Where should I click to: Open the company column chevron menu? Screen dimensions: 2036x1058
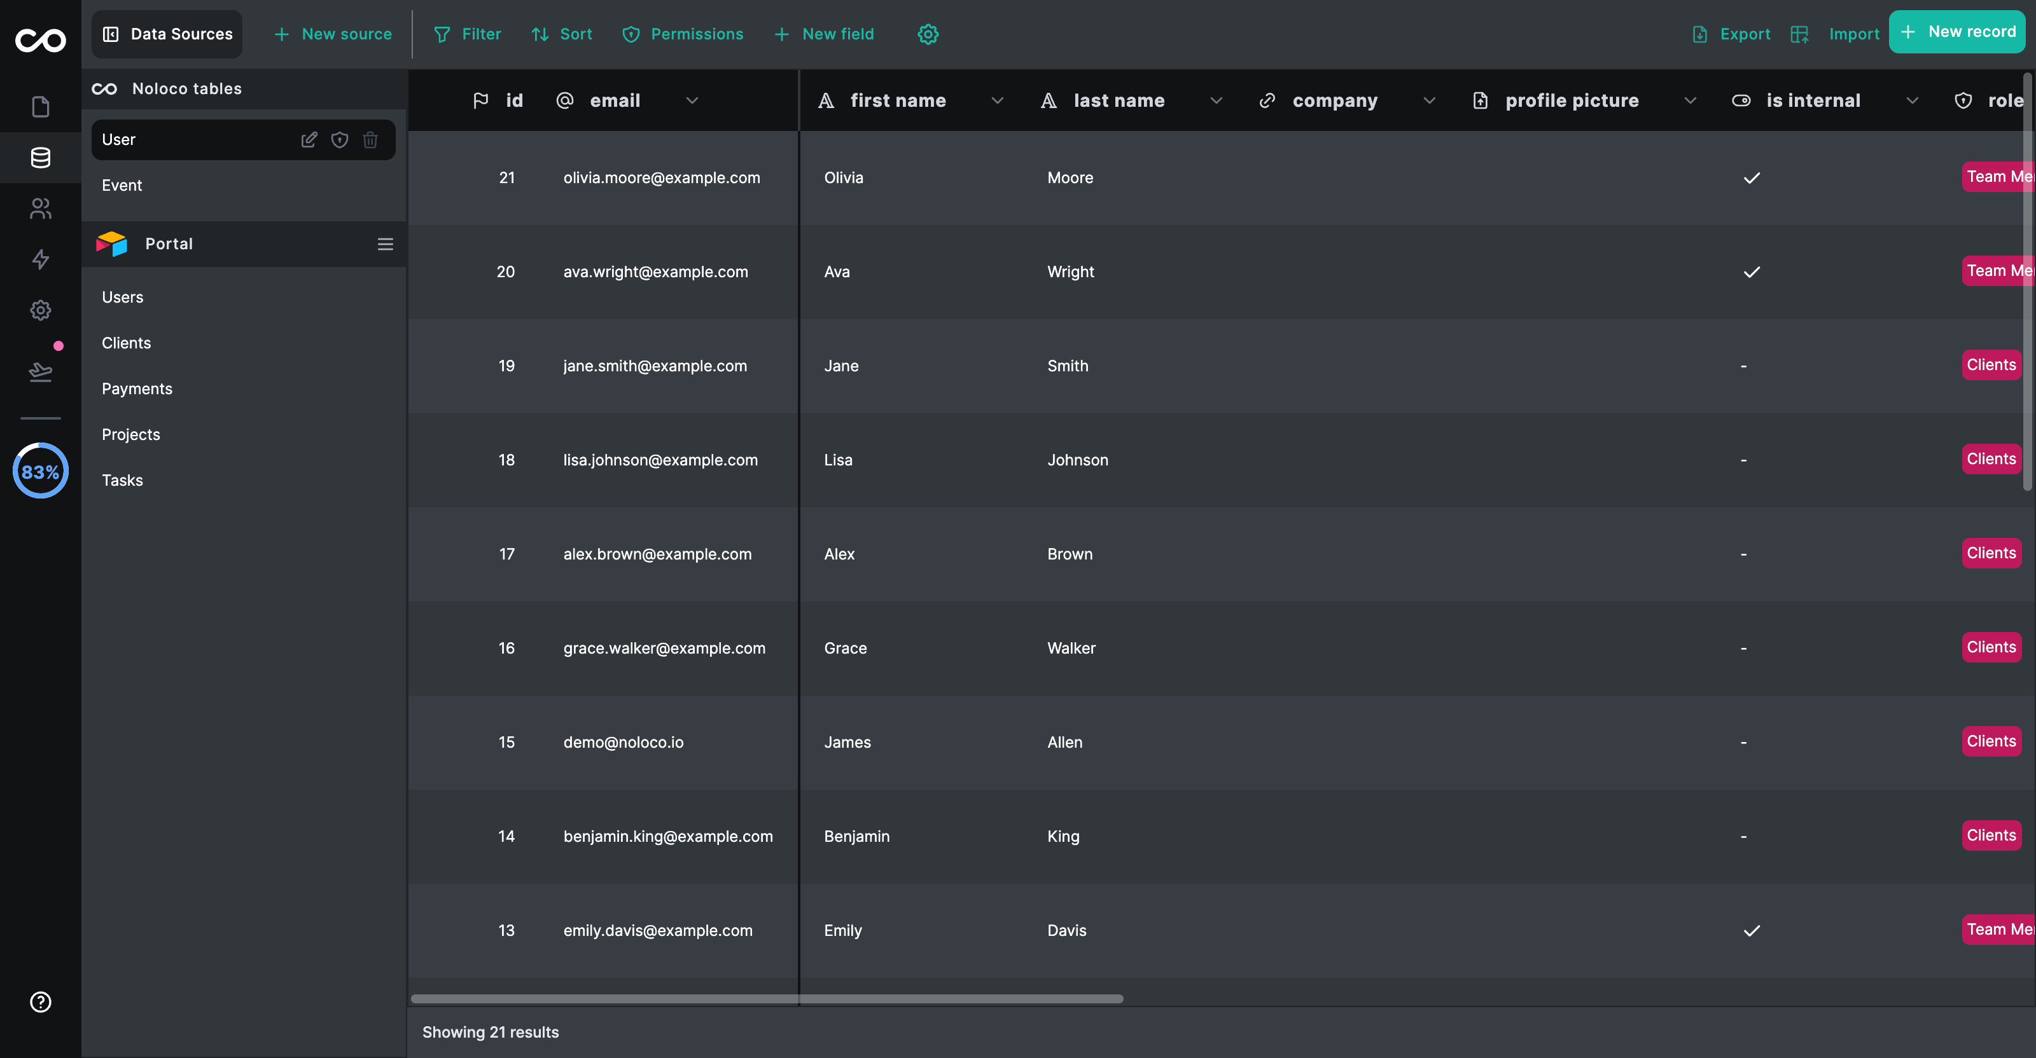click(1429, 100)
